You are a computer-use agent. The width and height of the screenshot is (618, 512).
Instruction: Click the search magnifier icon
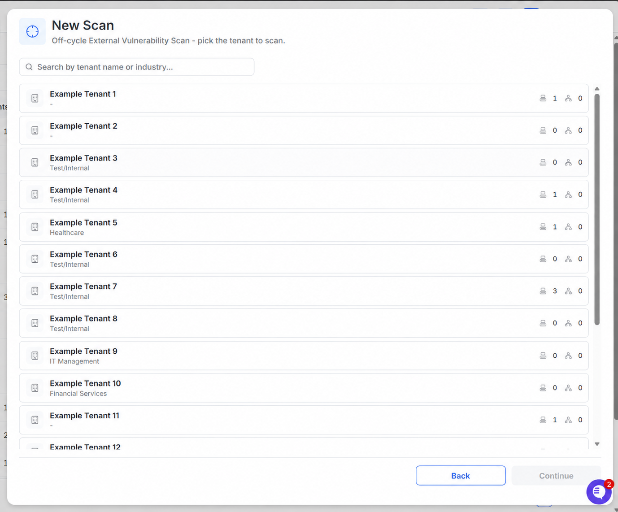point(29,67)
